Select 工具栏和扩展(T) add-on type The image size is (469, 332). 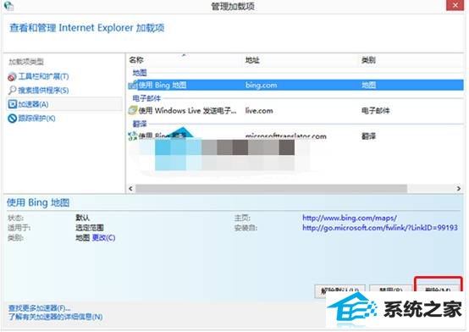(x=43, y=76)
